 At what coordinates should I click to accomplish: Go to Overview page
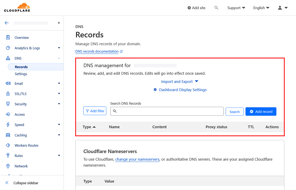click(x=22, y=37)
